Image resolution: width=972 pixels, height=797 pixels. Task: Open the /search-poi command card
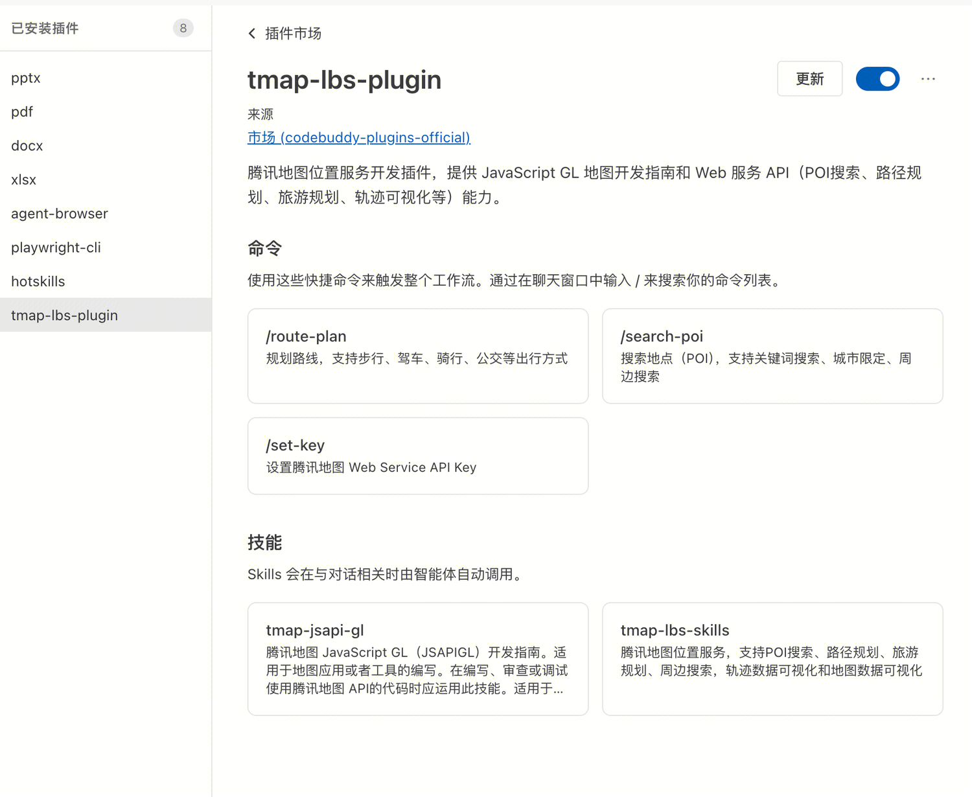(772, 356)
